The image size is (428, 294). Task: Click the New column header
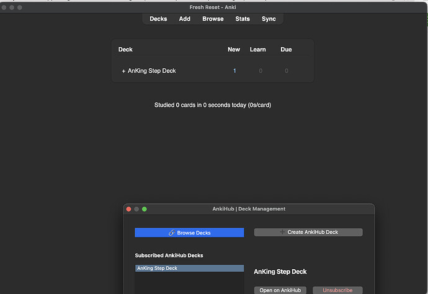(234, 50)
